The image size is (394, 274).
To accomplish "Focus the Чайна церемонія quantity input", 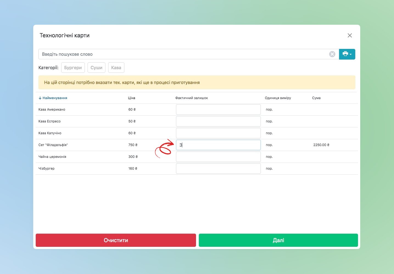I will 218,157.
